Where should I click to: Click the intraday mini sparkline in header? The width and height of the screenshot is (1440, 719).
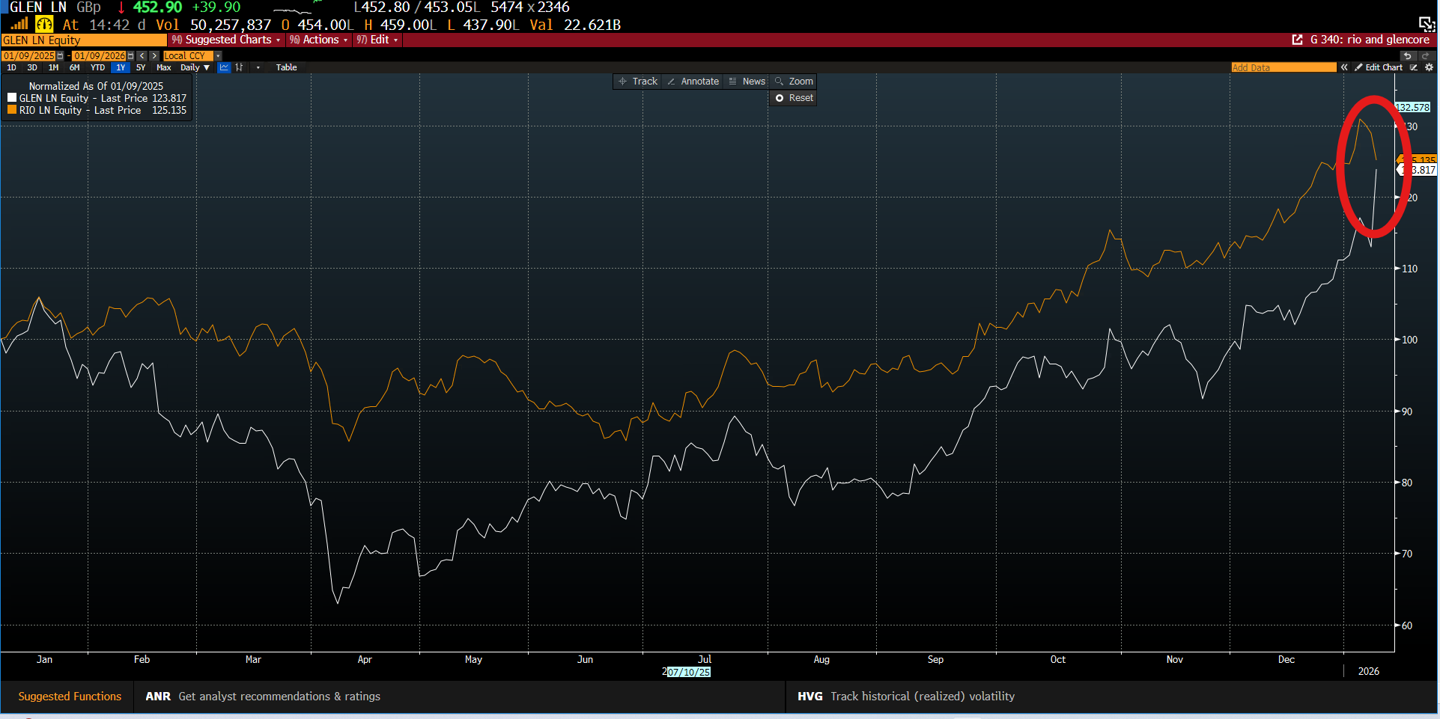(300, 7)
